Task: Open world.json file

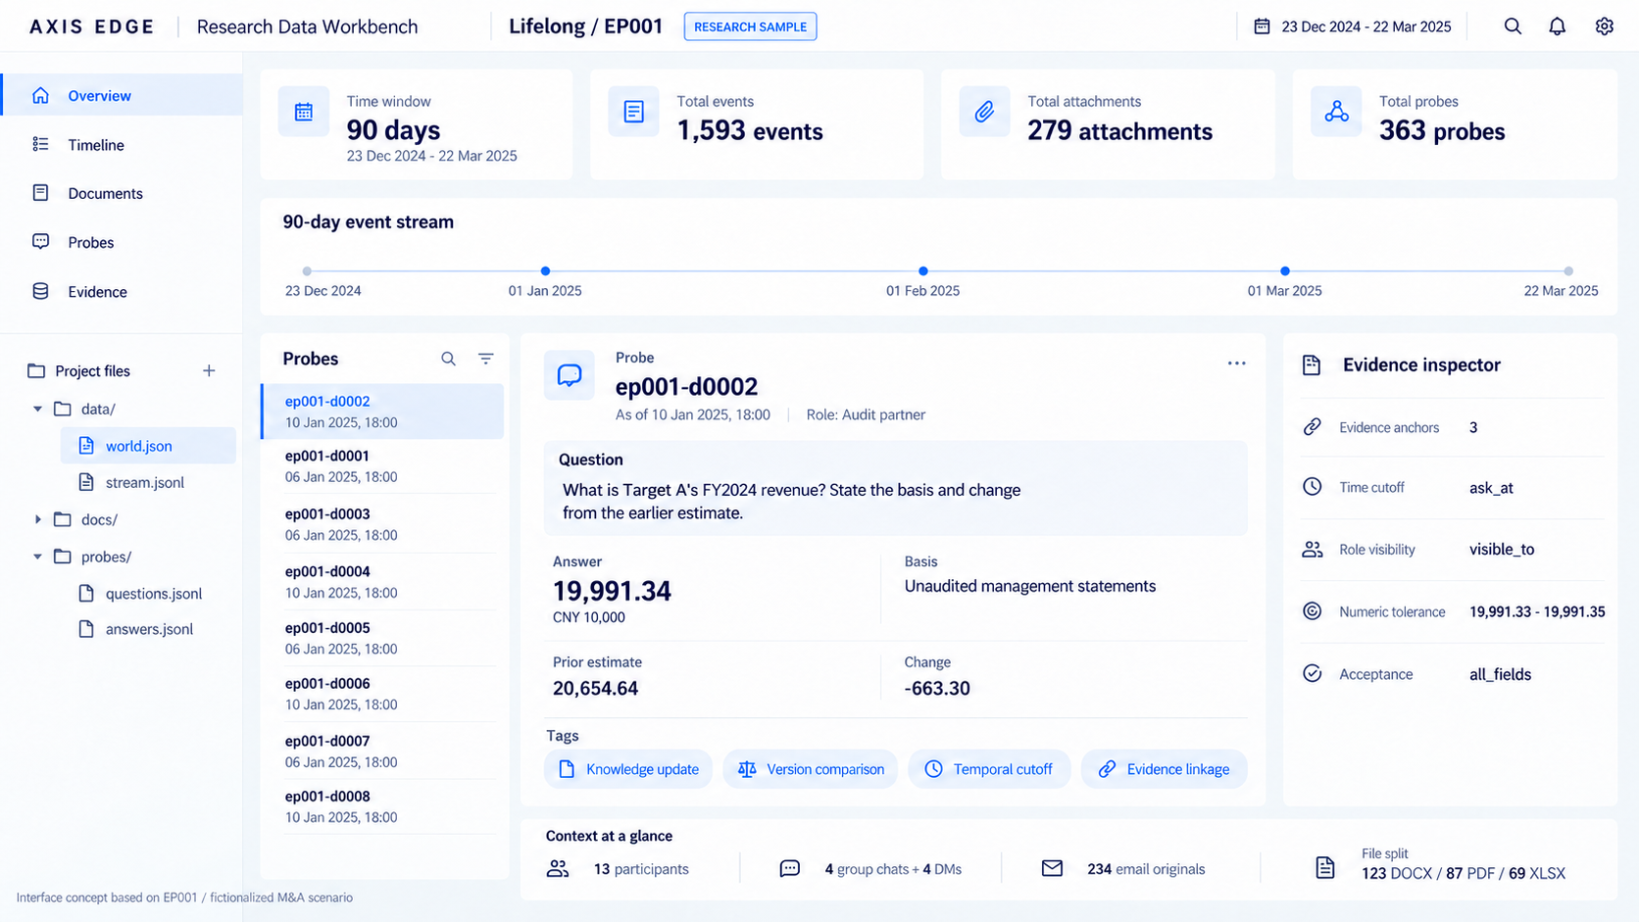Action: 148,446
